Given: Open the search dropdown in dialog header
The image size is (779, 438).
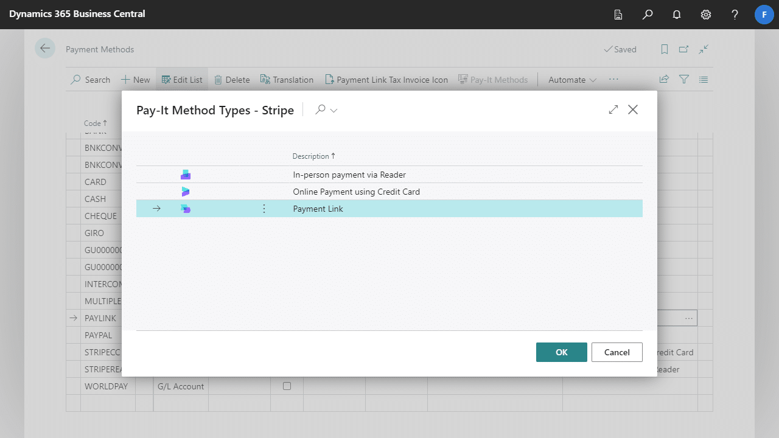Looking at the screenshot, I should pos(326,110).
